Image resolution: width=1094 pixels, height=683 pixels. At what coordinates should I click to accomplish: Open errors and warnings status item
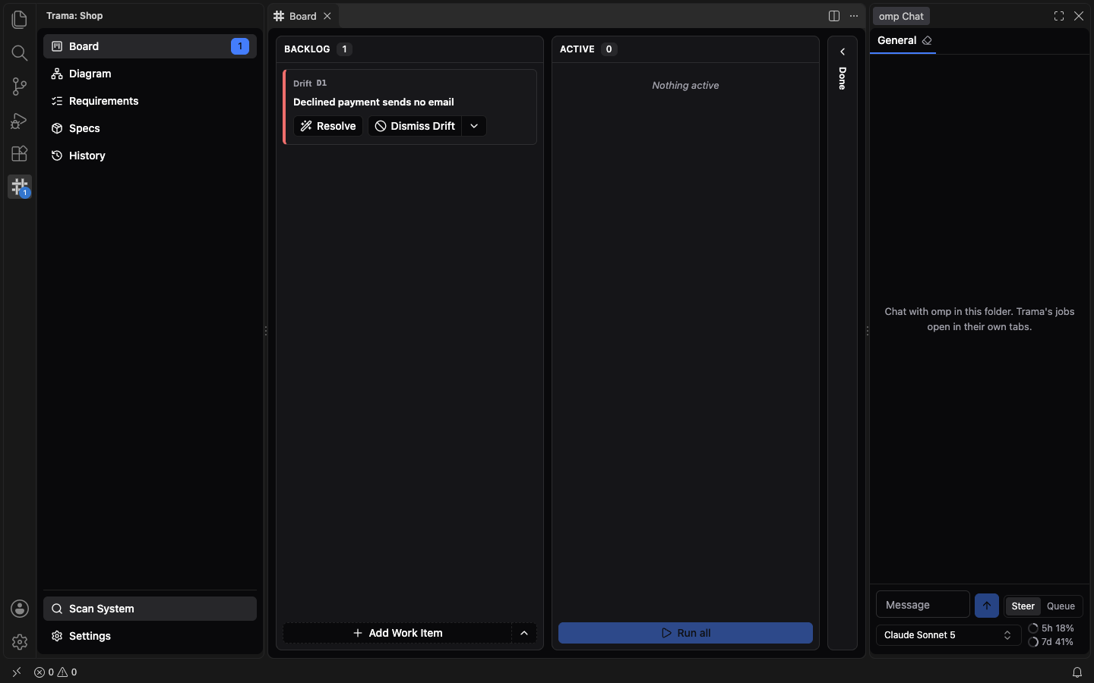coord(55,672)
